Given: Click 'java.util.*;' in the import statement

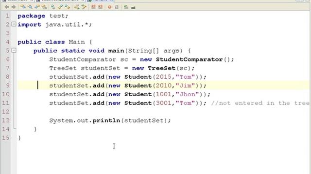Looking at the screenshot, I should point(69,25).
